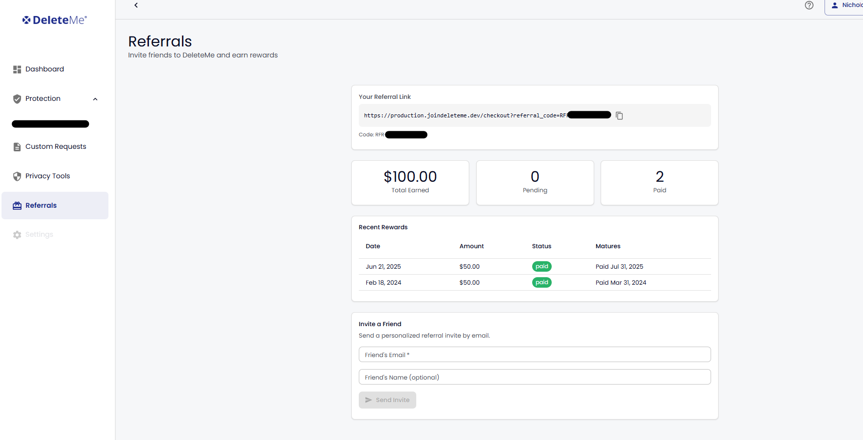This screenshot has height=440, width=863.
Task: Click the paid badge for Jun 21, 2025
Action: coord(542,267)
